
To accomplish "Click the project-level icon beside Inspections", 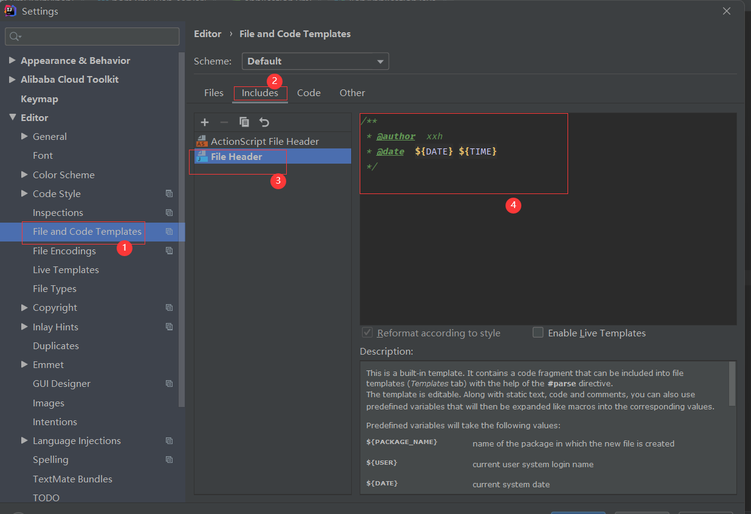I will [169, 213].
